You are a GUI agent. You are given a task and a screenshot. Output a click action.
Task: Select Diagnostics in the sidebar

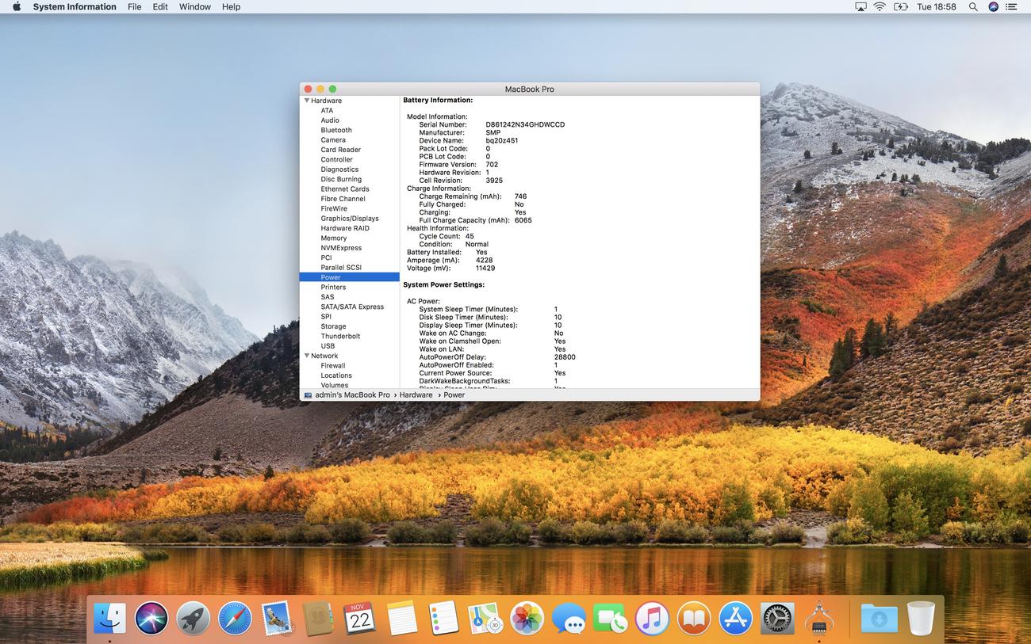click(339, 169)
